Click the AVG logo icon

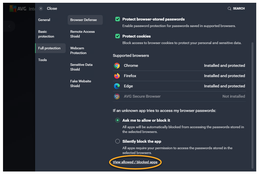tap(13, 9)
